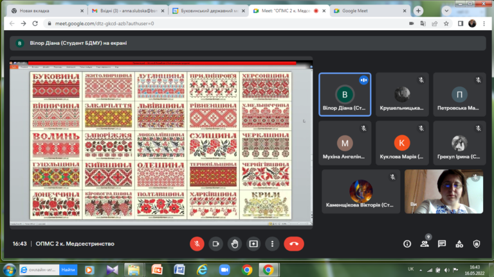
Task: Toggle the camera button
Action: coord(216,244)
